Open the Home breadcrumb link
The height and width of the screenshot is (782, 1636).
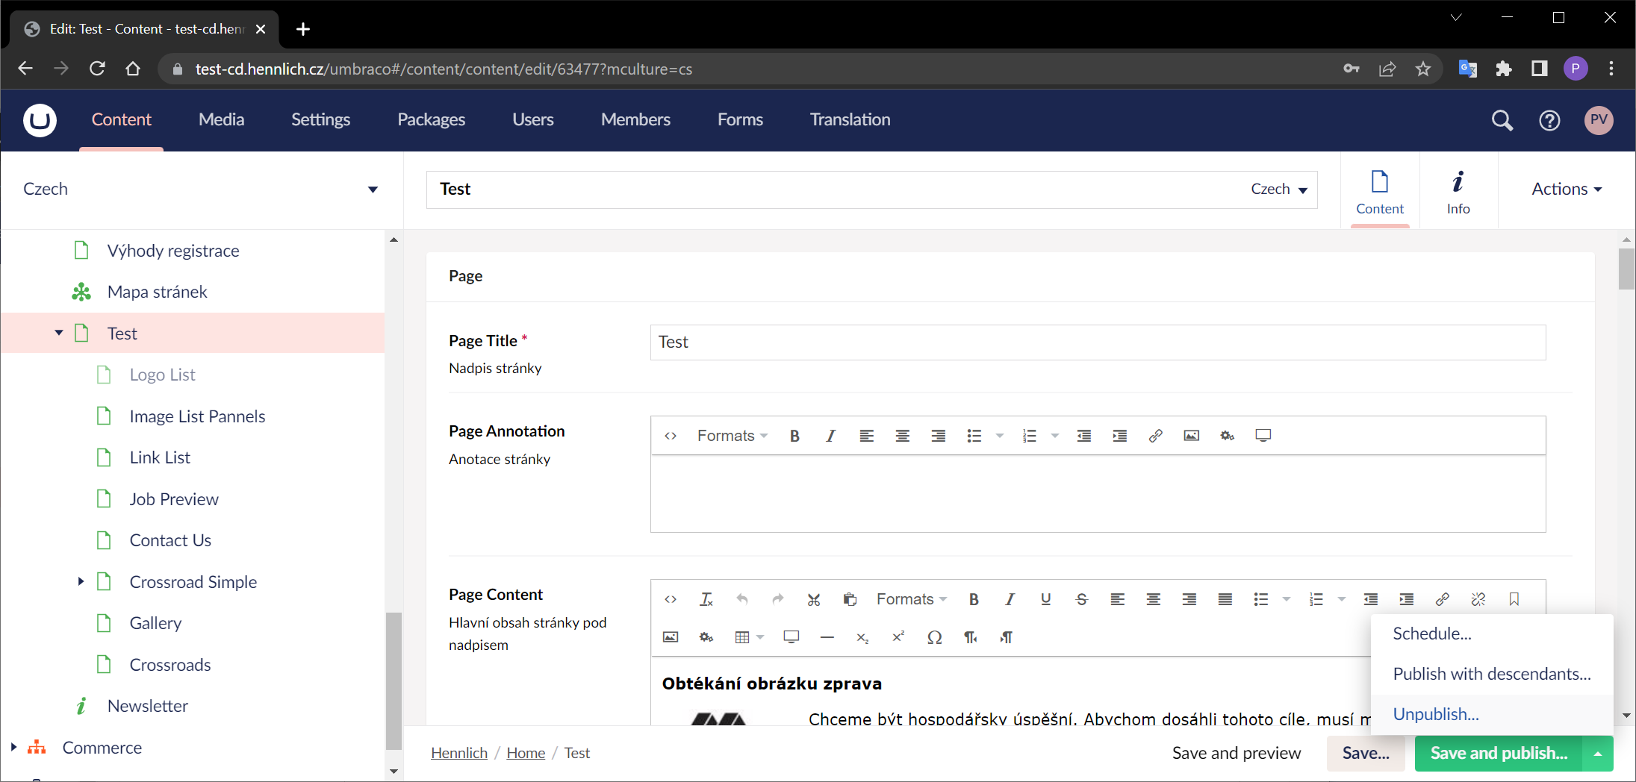[x=525, y=753]
